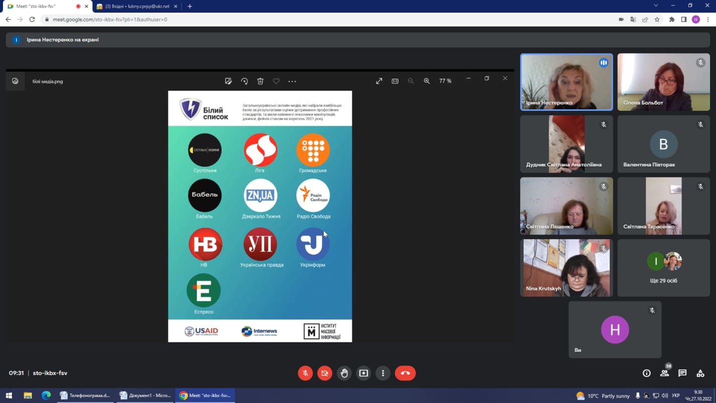Image resolution: width=716 pixels, height=403 pixels.
Task: Open the Chrome profile avatar
Action: 696,20
